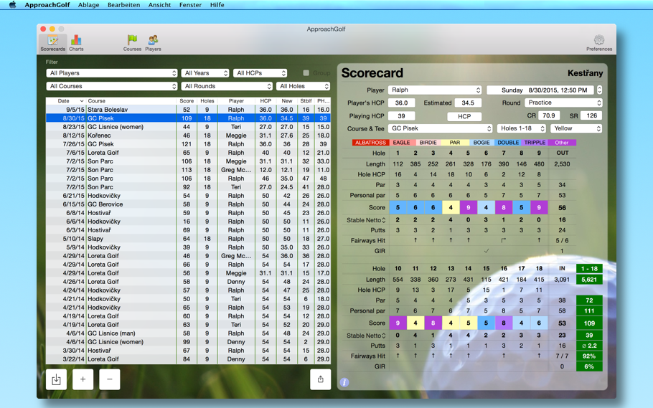Open the Round Practice dropdown
653x408 pixels.
click(563, 103)
